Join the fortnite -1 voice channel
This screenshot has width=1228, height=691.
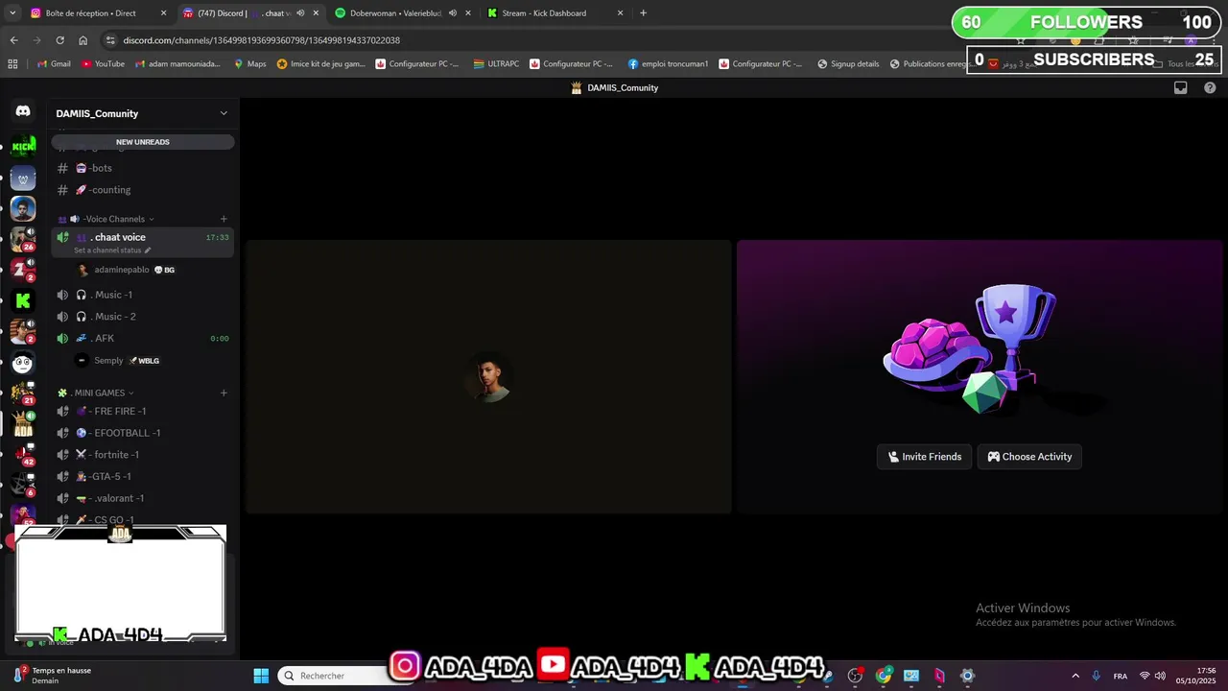point(143,455)
